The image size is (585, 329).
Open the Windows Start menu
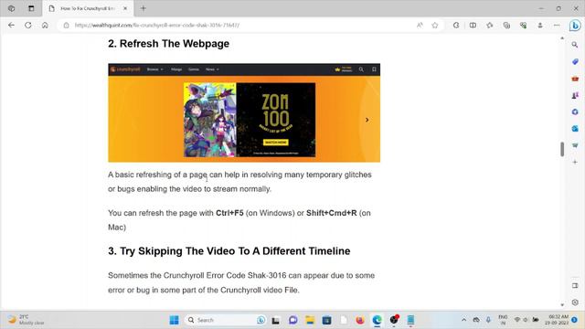click(174, 320)
